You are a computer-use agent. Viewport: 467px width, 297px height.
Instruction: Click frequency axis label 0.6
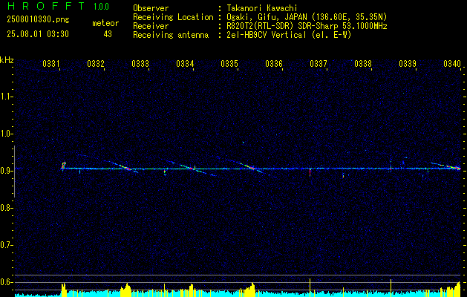click(5, 282)
